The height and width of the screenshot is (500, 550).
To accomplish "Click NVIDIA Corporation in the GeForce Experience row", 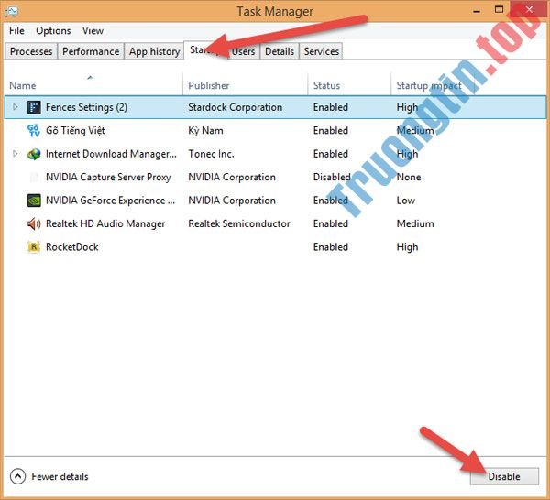I will click(x=232, y=201).
